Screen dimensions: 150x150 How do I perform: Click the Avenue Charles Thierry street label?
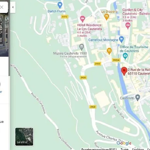click(110, 137)
